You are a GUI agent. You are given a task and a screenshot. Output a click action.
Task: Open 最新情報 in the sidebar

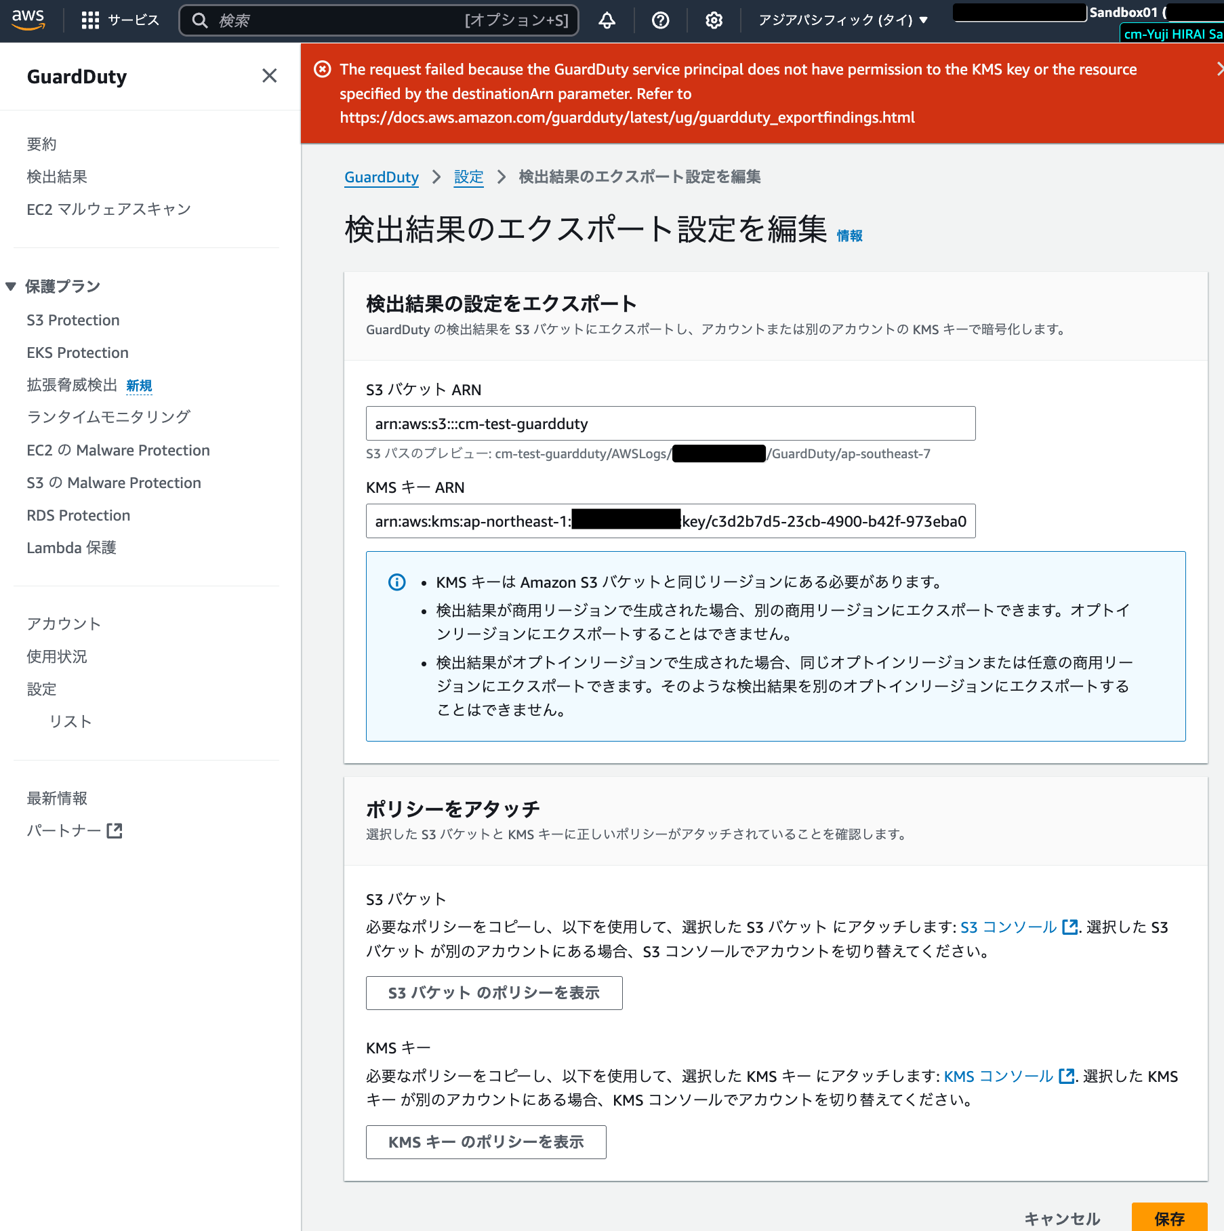click(x=57, y=798)
